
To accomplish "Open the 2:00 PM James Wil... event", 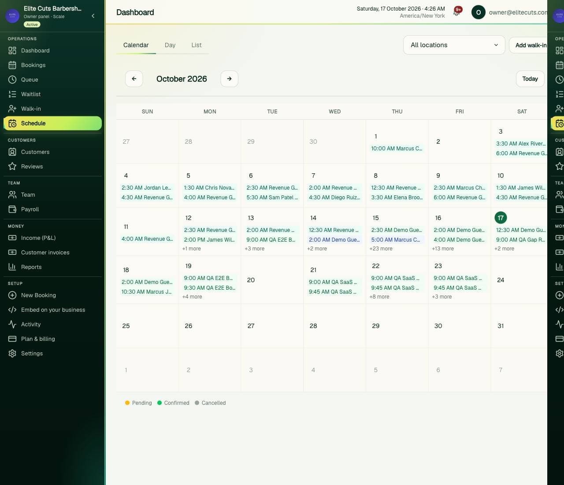I will (209, 240).
